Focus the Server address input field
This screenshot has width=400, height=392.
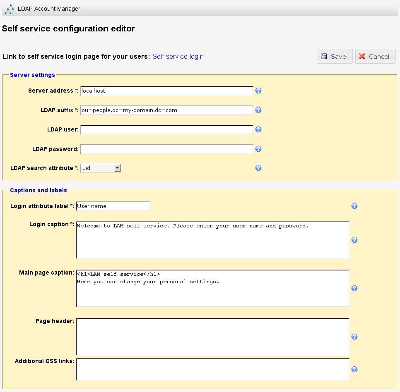(166, 91)
